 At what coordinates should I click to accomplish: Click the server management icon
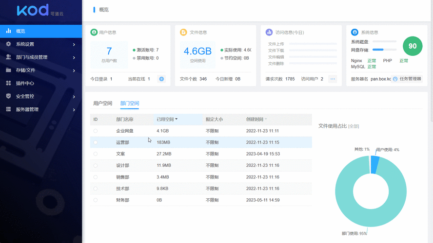coord(9,109)
